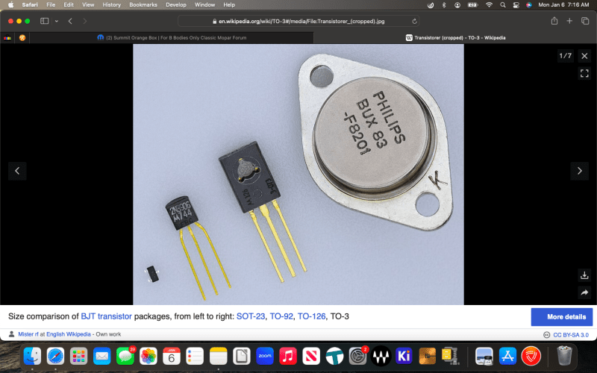The width and height of the screenshot is (597, 373).
Task: Open the English Wikipedia link
Action: [x=69, y=334]
